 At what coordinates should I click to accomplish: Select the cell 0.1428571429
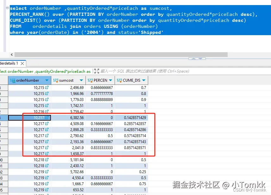[131, 118]
